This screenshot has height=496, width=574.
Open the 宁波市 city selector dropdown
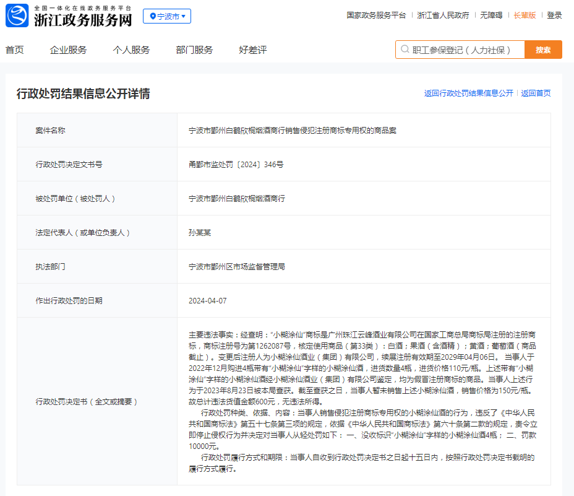167,16
